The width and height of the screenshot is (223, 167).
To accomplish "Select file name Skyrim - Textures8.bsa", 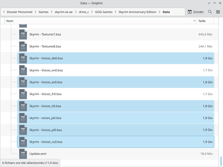I will (45, 46).
